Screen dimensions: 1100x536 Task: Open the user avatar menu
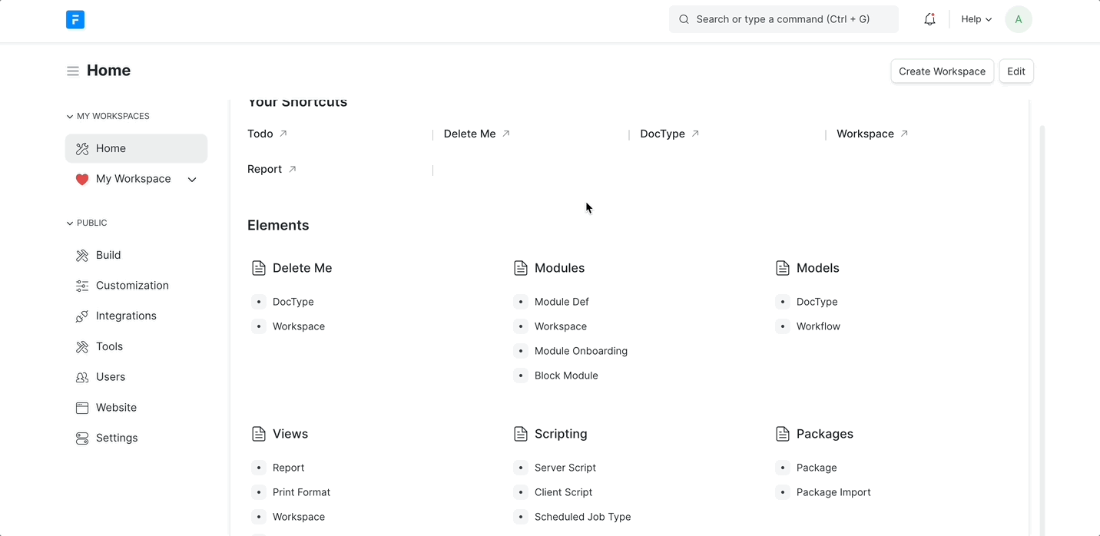(x=1019, y=19)
